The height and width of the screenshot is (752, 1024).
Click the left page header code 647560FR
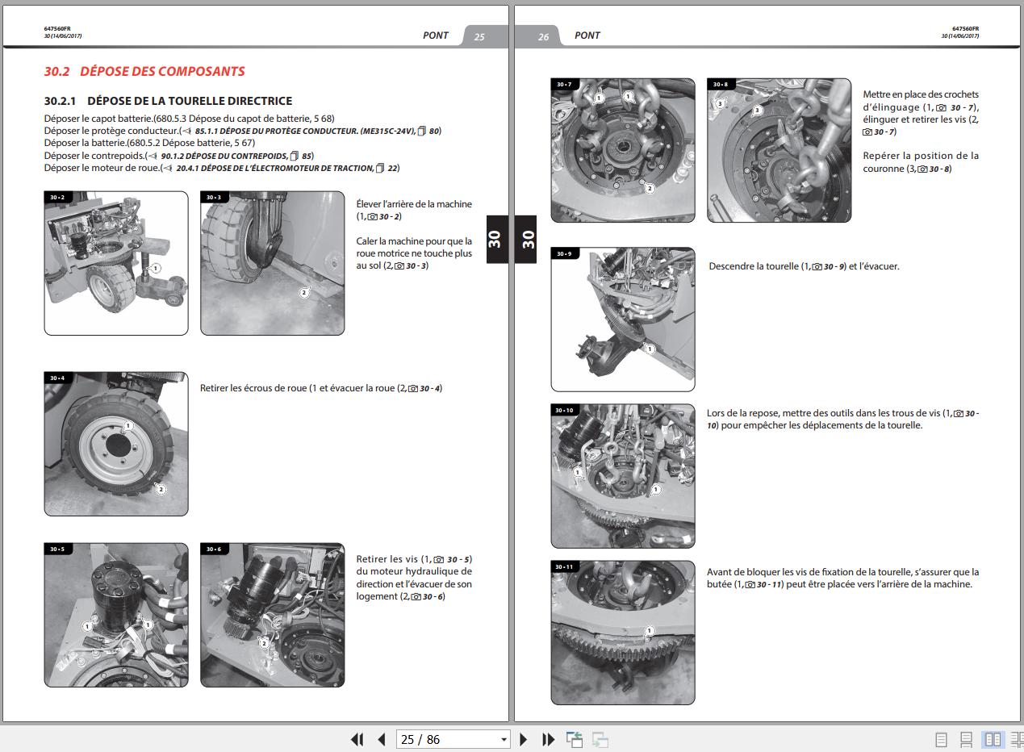(x=57, y=29)
